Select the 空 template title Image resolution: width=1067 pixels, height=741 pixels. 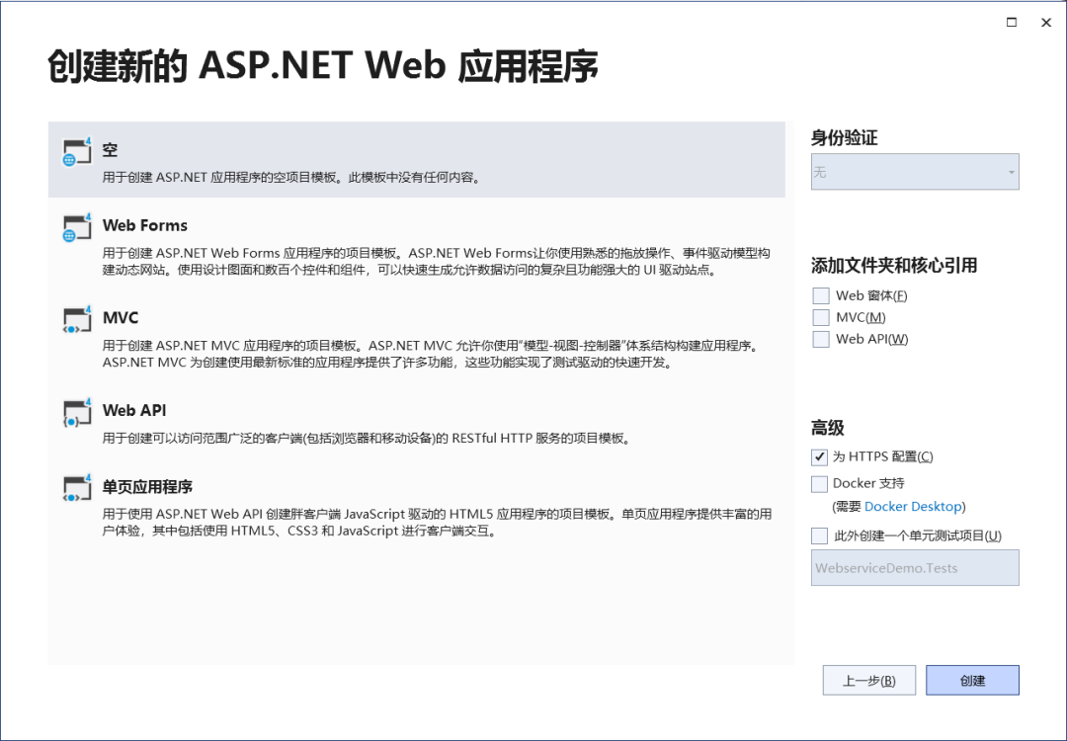point(111,150)
